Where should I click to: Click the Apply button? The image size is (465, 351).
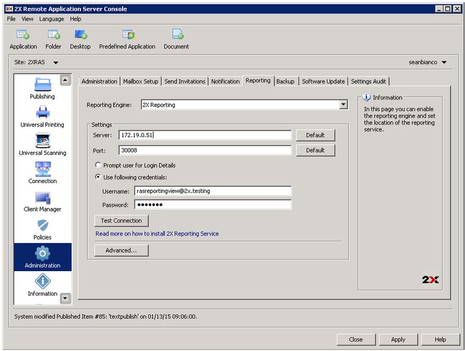398,340
